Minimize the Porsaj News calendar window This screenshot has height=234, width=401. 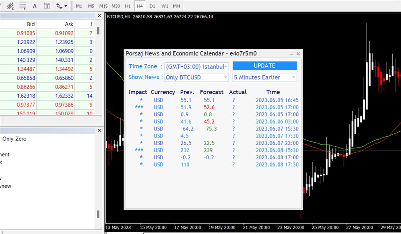(x=291, y=54)
